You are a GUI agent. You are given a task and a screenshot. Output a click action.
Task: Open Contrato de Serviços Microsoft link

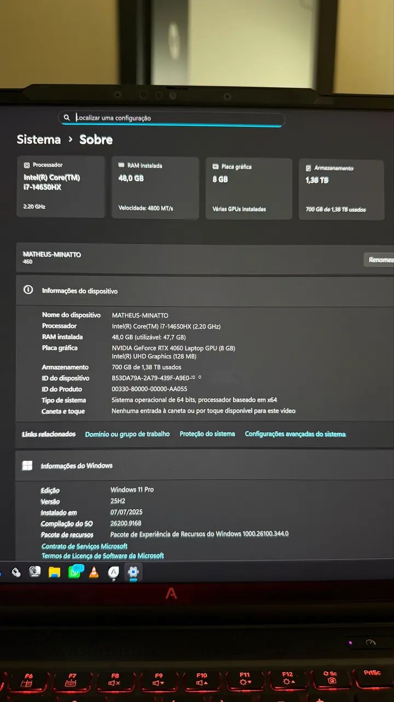(x=85, y=546)
